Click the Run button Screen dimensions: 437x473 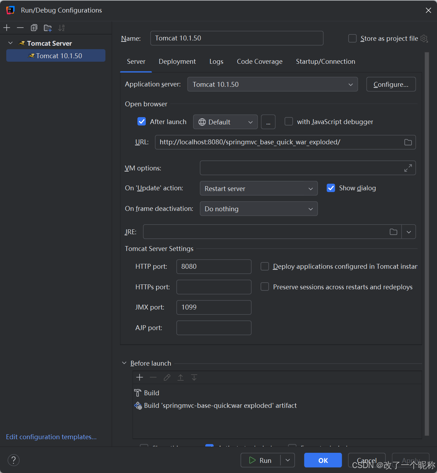[261, 460]
